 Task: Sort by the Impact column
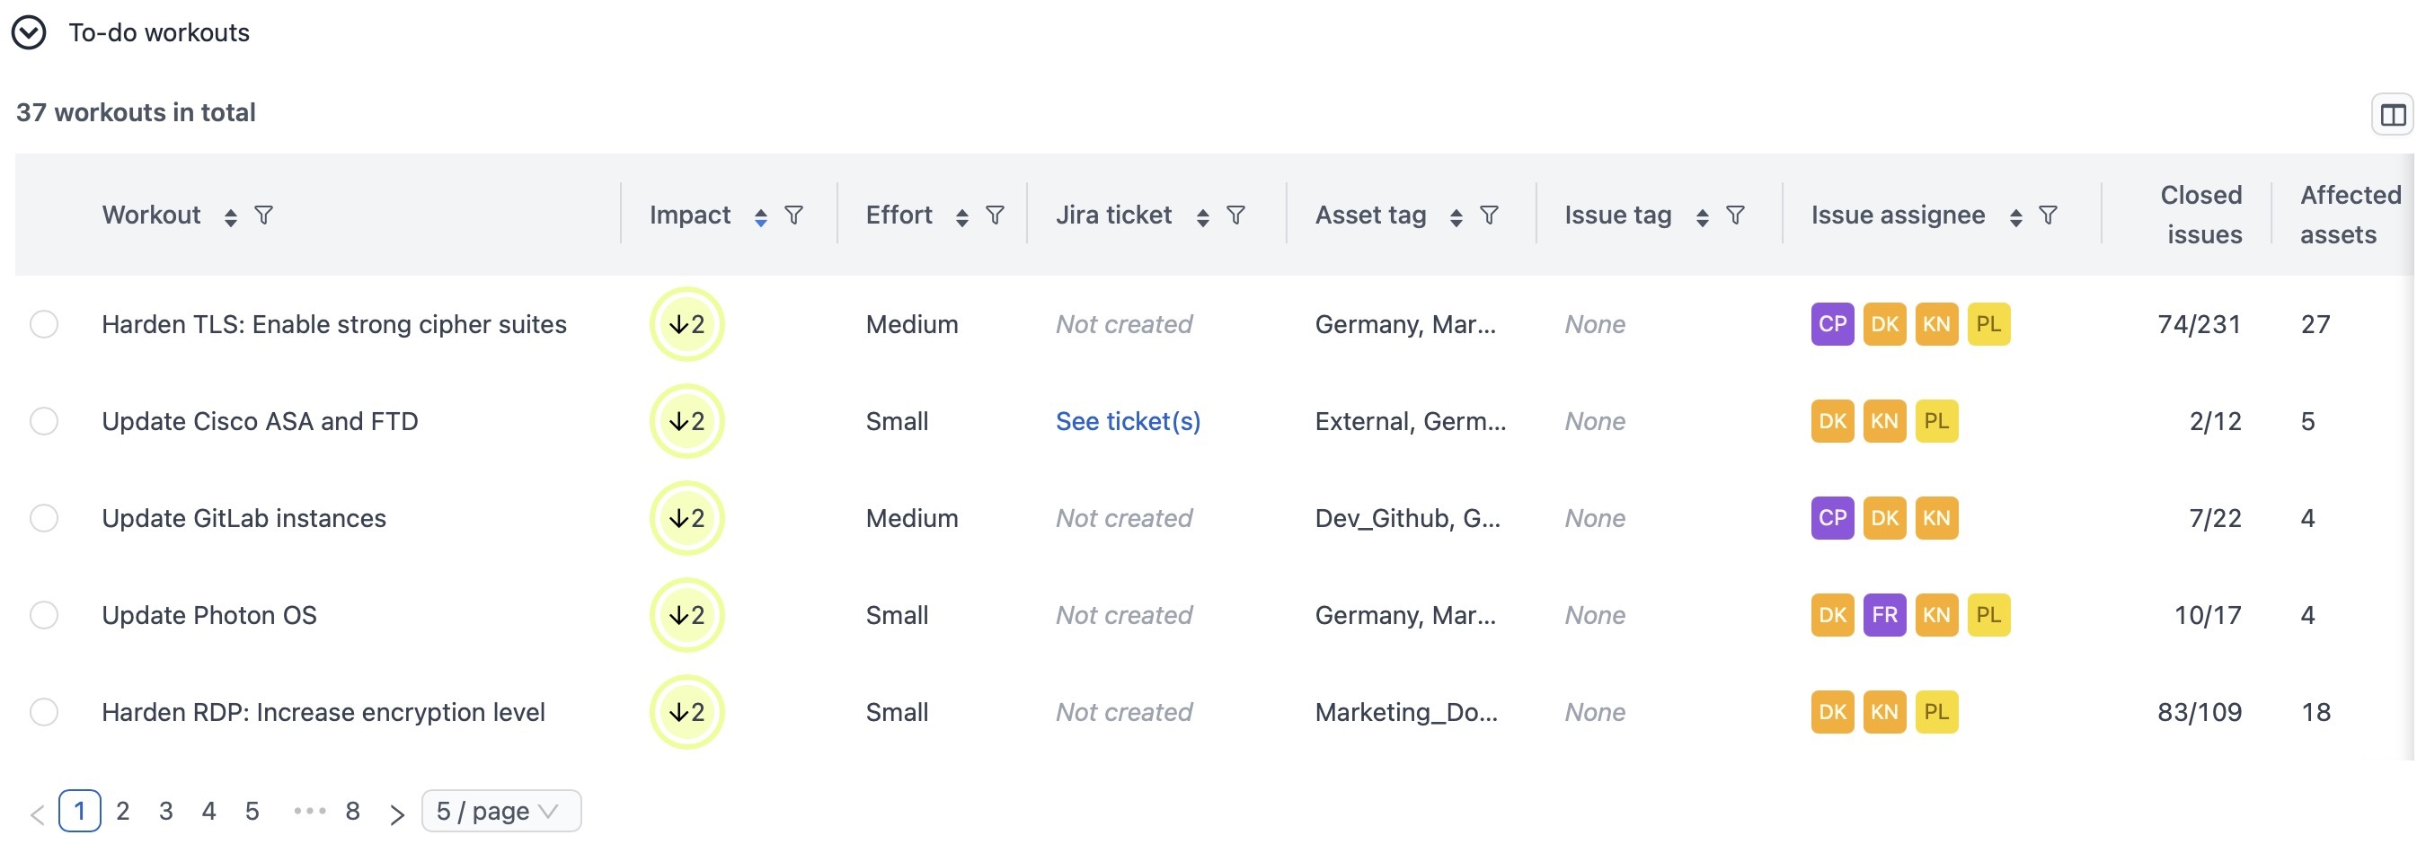tap(761, 217)
